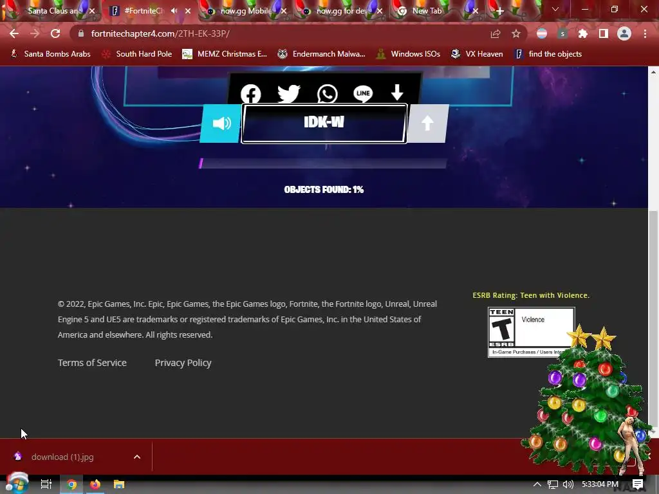The width and height of the screenshot is (659, 494).
Task: Toggle sound with the blue speaker button
Action: coord(221,123)
